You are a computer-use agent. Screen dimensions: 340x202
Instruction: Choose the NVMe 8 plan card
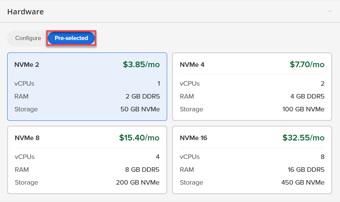pyautogui.click(x=87, y=160)
